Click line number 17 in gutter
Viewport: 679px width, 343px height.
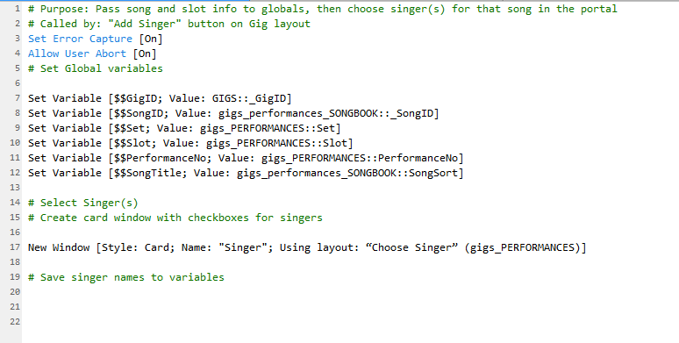click(x=15, y=247)
